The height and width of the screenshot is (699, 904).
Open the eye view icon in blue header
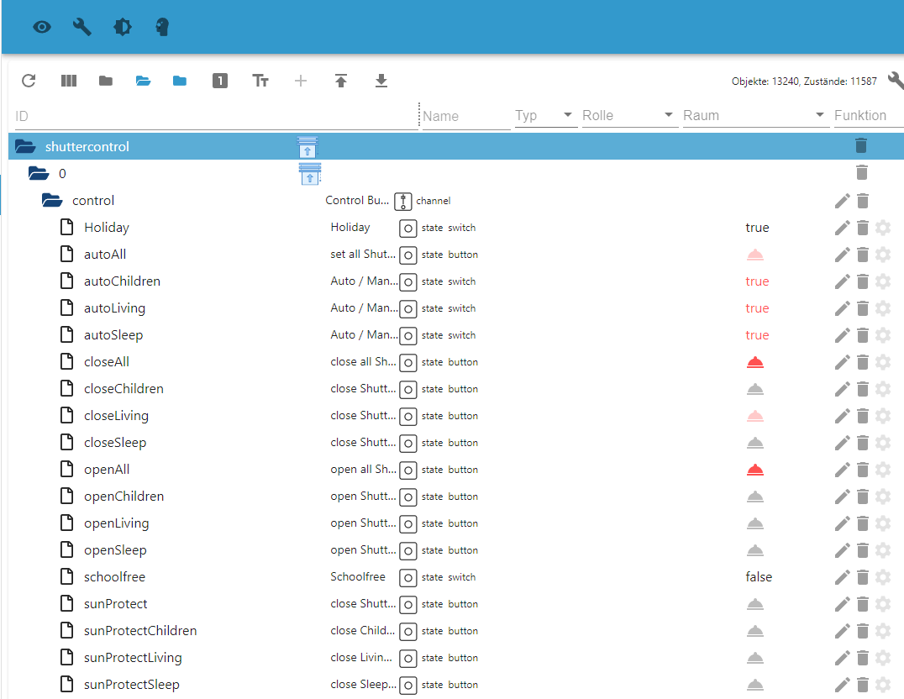(x=42, y=27)
